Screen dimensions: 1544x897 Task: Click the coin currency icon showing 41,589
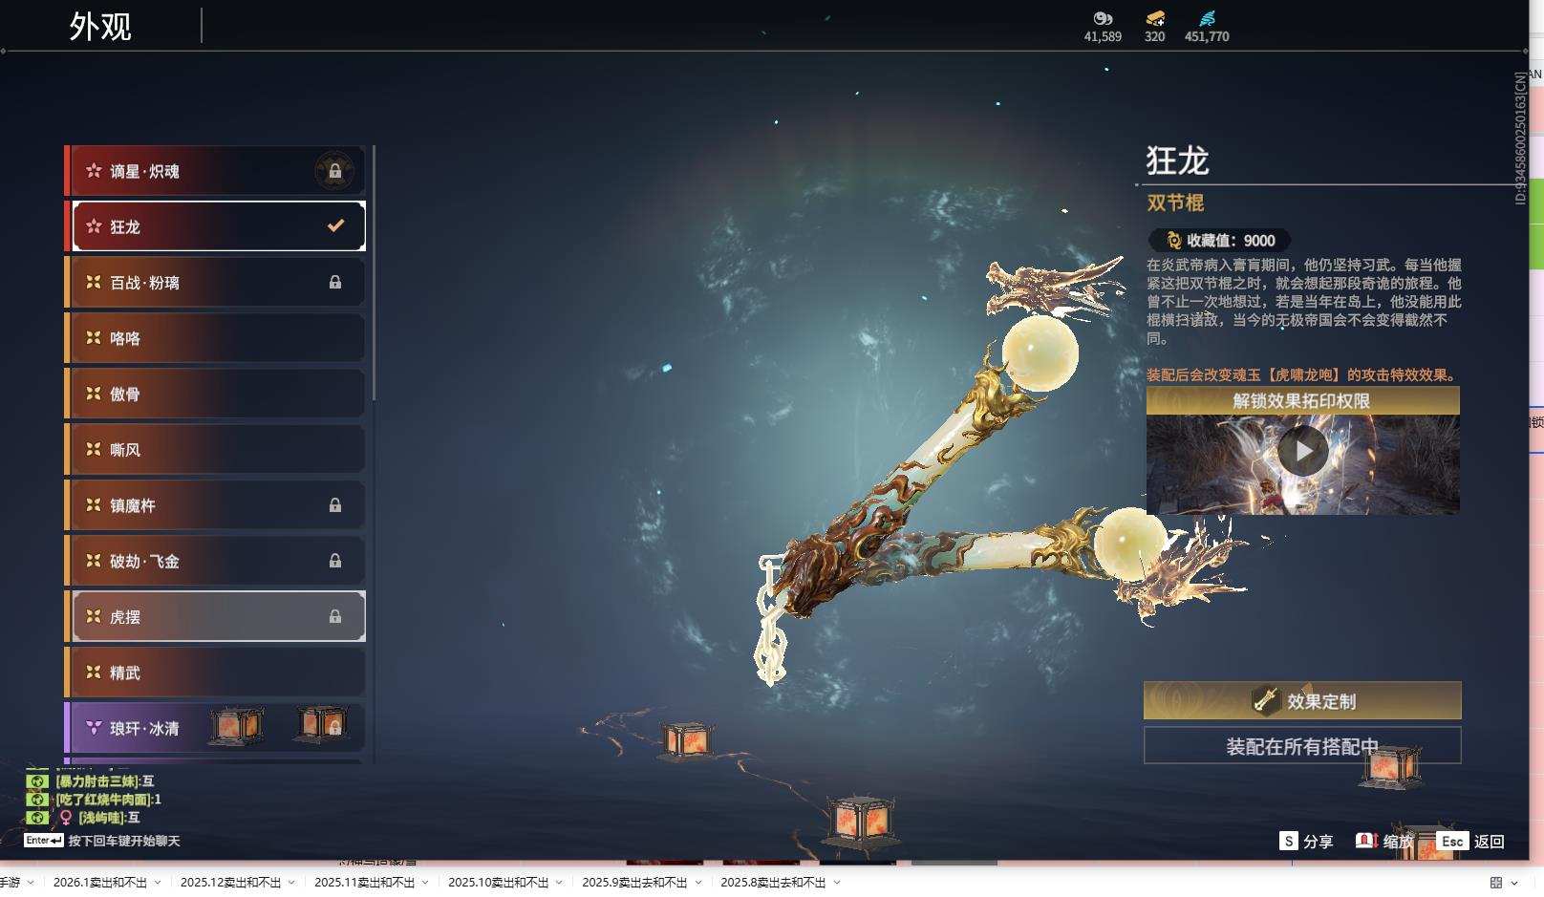[x=1104, y=19]
